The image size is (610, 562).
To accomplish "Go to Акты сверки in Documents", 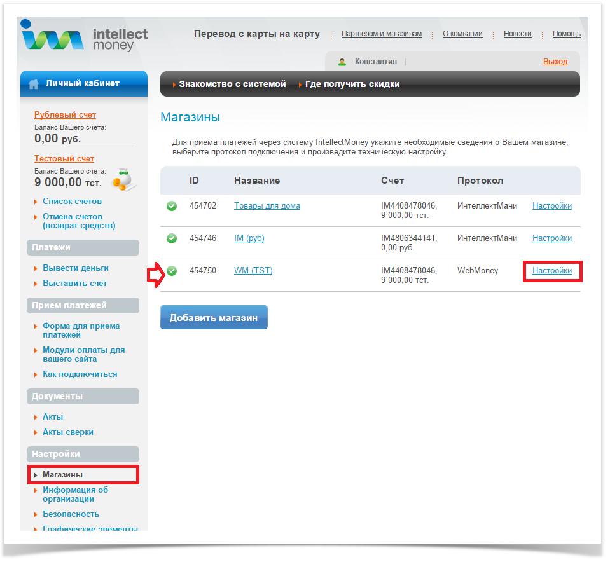I will [x=67, y=432].
